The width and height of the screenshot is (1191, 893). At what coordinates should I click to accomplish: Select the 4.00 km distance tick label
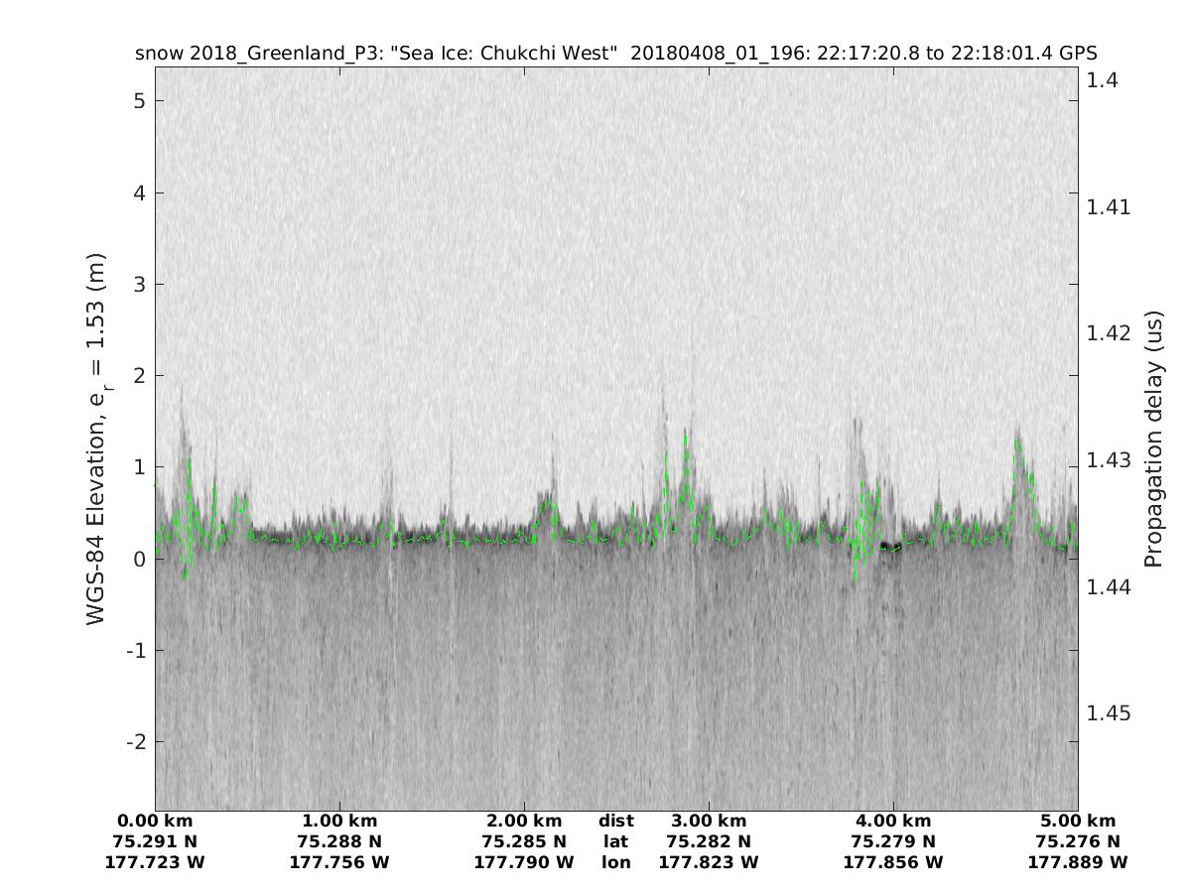[x=893, y=822]
